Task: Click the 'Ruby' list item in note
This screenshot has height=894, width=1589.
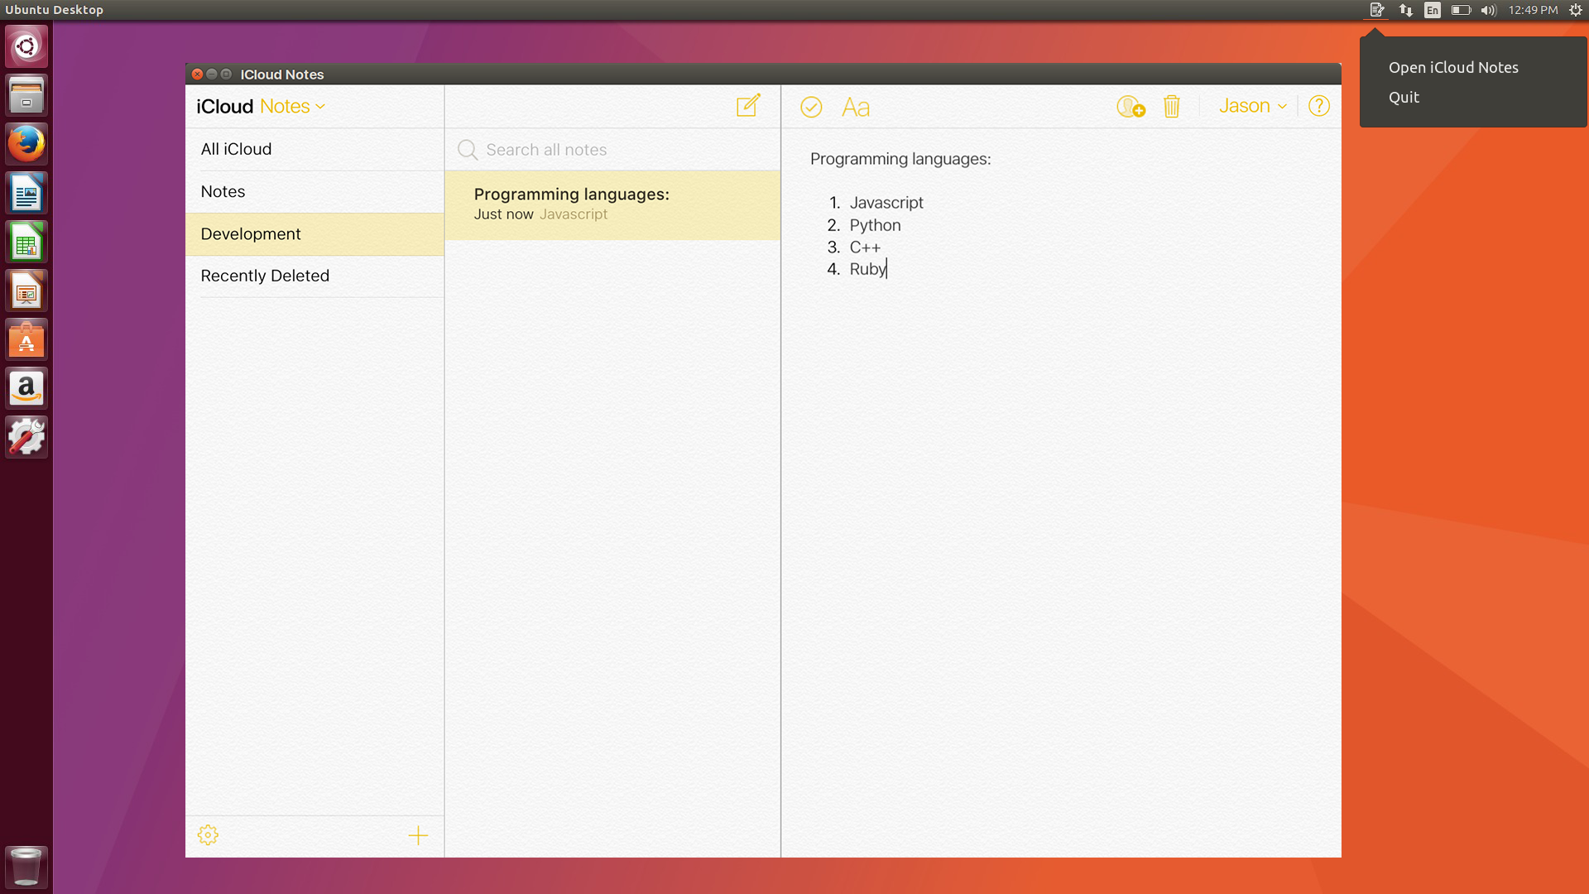Action: click(x=867, y=269)
